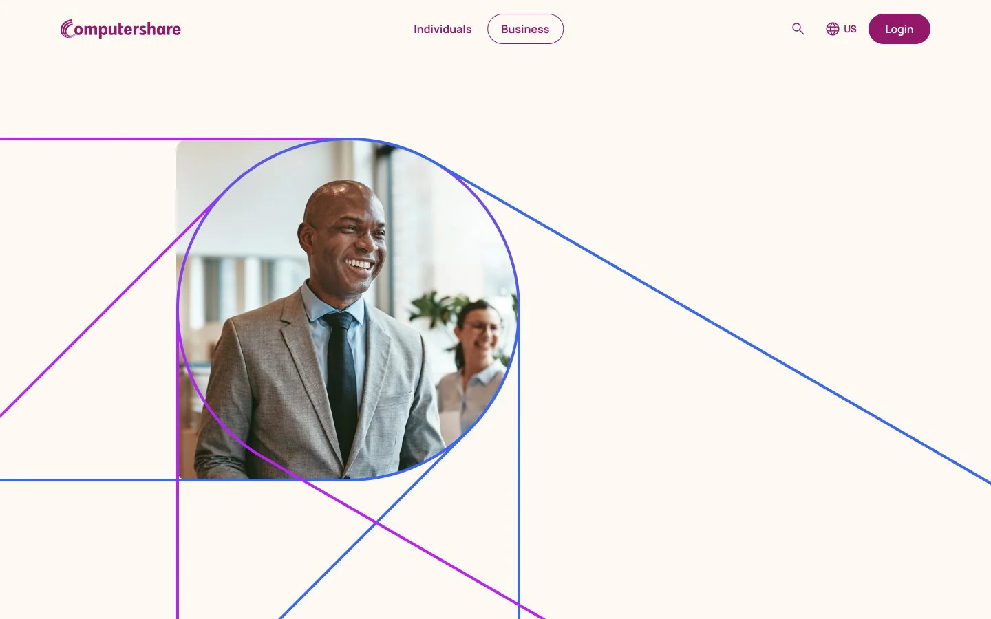Viewport: 991px width, 619px height.
Task: Click the X crossing of blue and purple lines
Action: click(x=376, y=523)
